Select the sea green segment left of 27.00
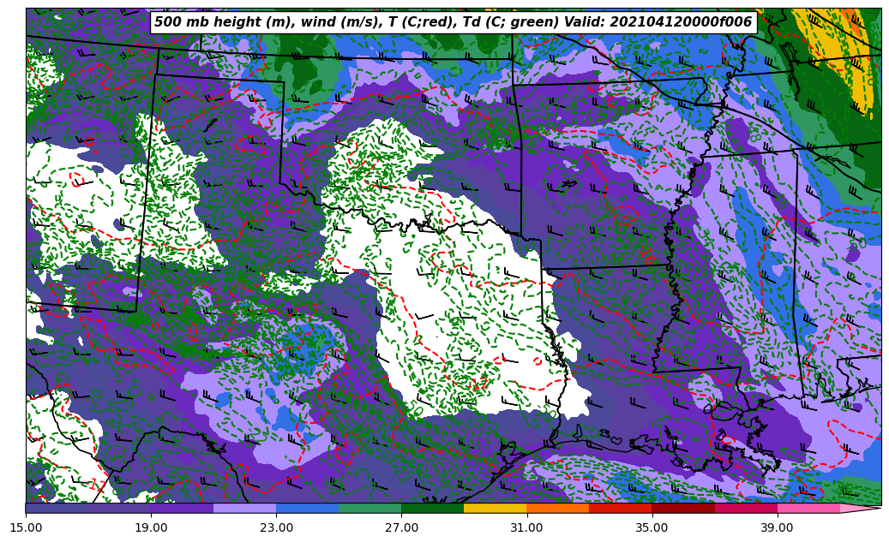Viewport: 889px width, 542px height. (x=369, y=508)
